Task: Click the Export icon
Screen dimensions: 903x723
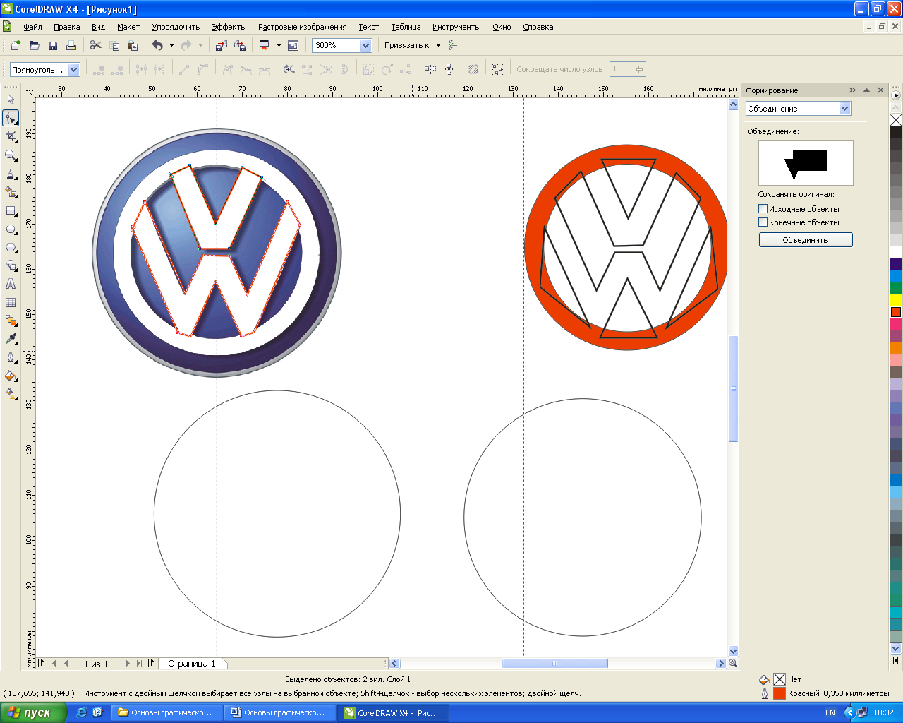Action: click(240, 45)
